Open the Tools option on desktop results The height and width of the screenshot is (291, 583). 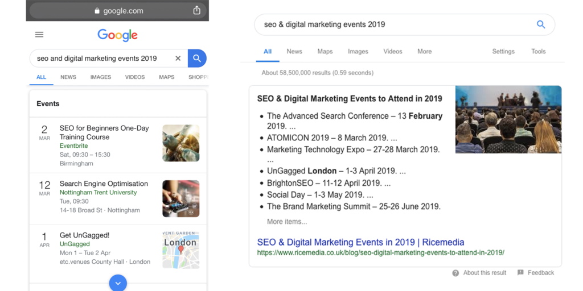click(539, 52)
